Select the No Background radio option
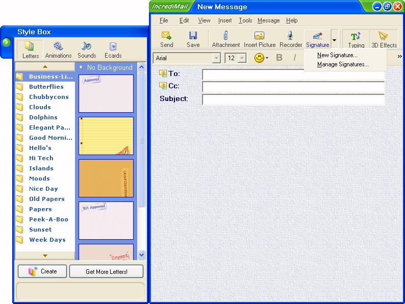Image resolution: width=405 pixels, height=304 pixels. (x=81, y=67)
